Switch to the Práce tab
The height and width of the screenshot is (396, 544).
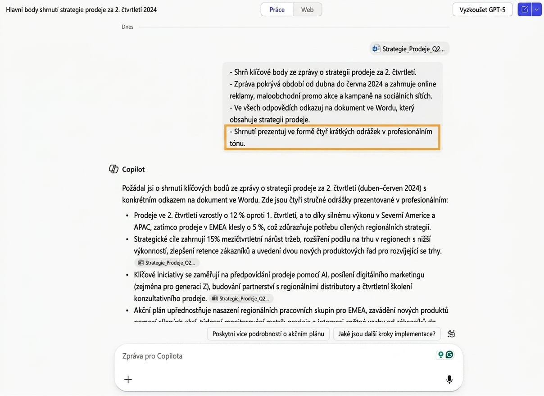tap(277, 9)
